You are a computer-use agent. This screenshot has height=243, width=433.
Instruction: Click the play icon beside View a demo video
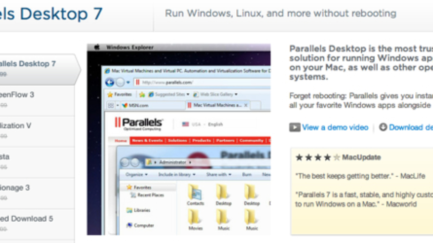(x=294, y=127)
